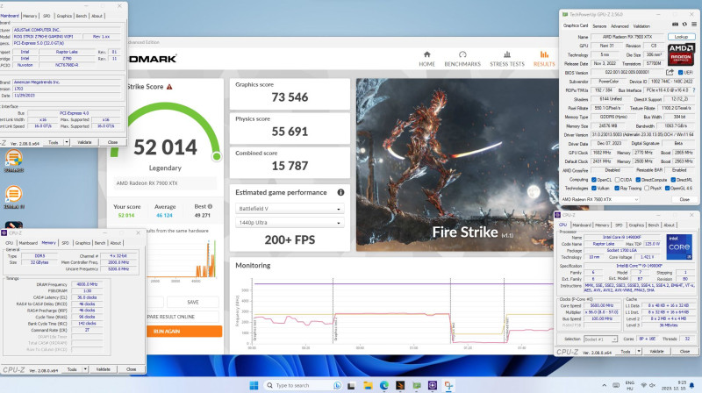Toggle the DirectML checkbox in GPU-Z

point(673,180)
